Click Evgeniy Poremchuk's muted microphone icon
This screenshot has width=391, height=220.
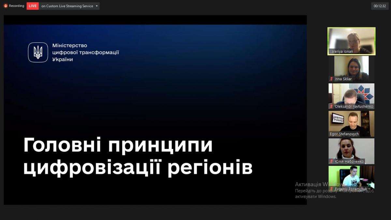(x=331, y=189)
